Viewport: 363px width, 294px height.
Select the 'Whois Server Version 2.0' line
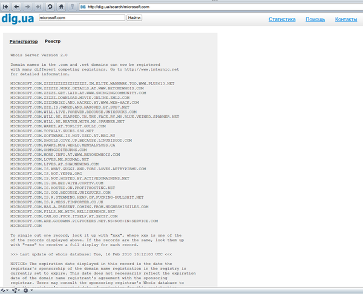point(39,55)
